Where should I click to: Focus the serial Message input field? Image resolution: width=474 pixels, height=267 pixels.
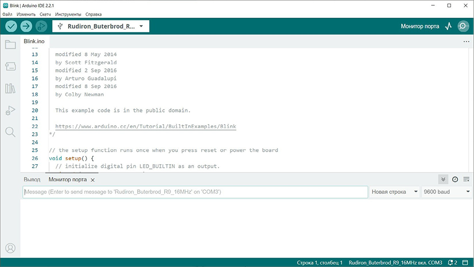pos(195,192)
